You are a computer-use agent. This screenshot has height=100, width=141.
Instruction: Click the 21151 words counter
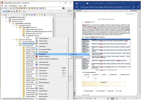(x=89, y=99)
